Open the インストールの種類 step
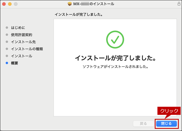Viewport: 182px width, 131px height. click(27, 49)
